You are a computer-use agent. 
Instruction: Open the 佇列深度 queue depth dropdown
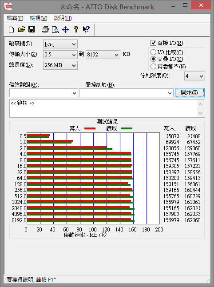point(194,76)
